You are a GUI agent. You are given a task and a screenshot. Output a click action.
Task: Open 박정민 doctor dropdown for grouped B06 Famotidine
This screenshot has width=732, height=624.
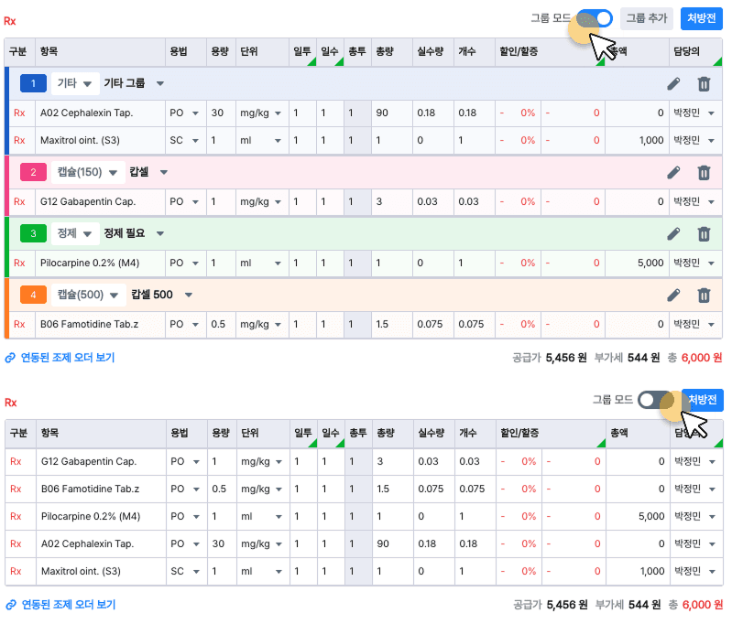(x=694, y=324)
